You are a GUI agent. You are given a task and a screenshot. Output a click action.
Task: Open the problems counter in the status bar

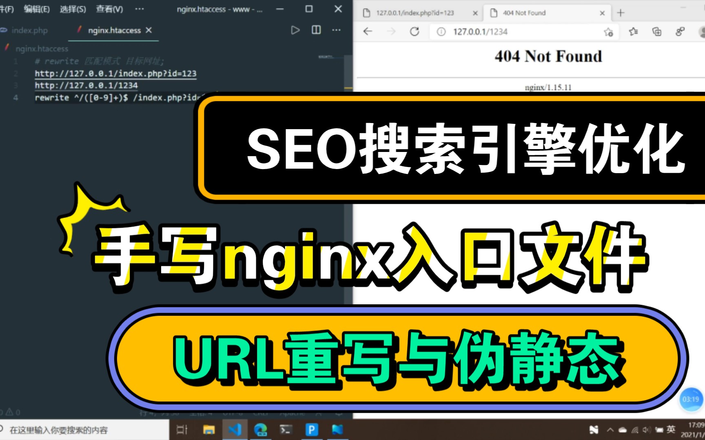[10, 412]
